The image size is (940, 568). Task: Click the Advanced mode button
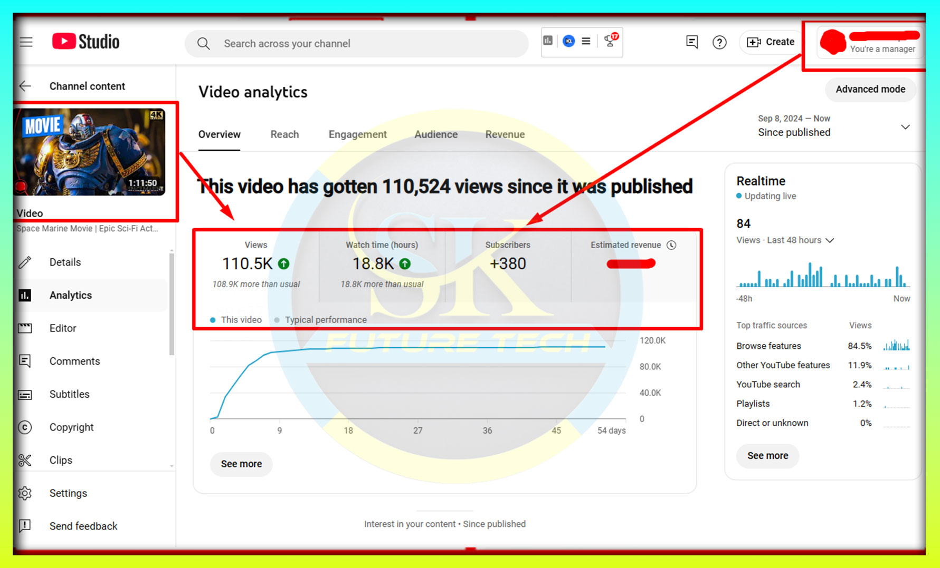pyautogui.click(x=870, y=89)
